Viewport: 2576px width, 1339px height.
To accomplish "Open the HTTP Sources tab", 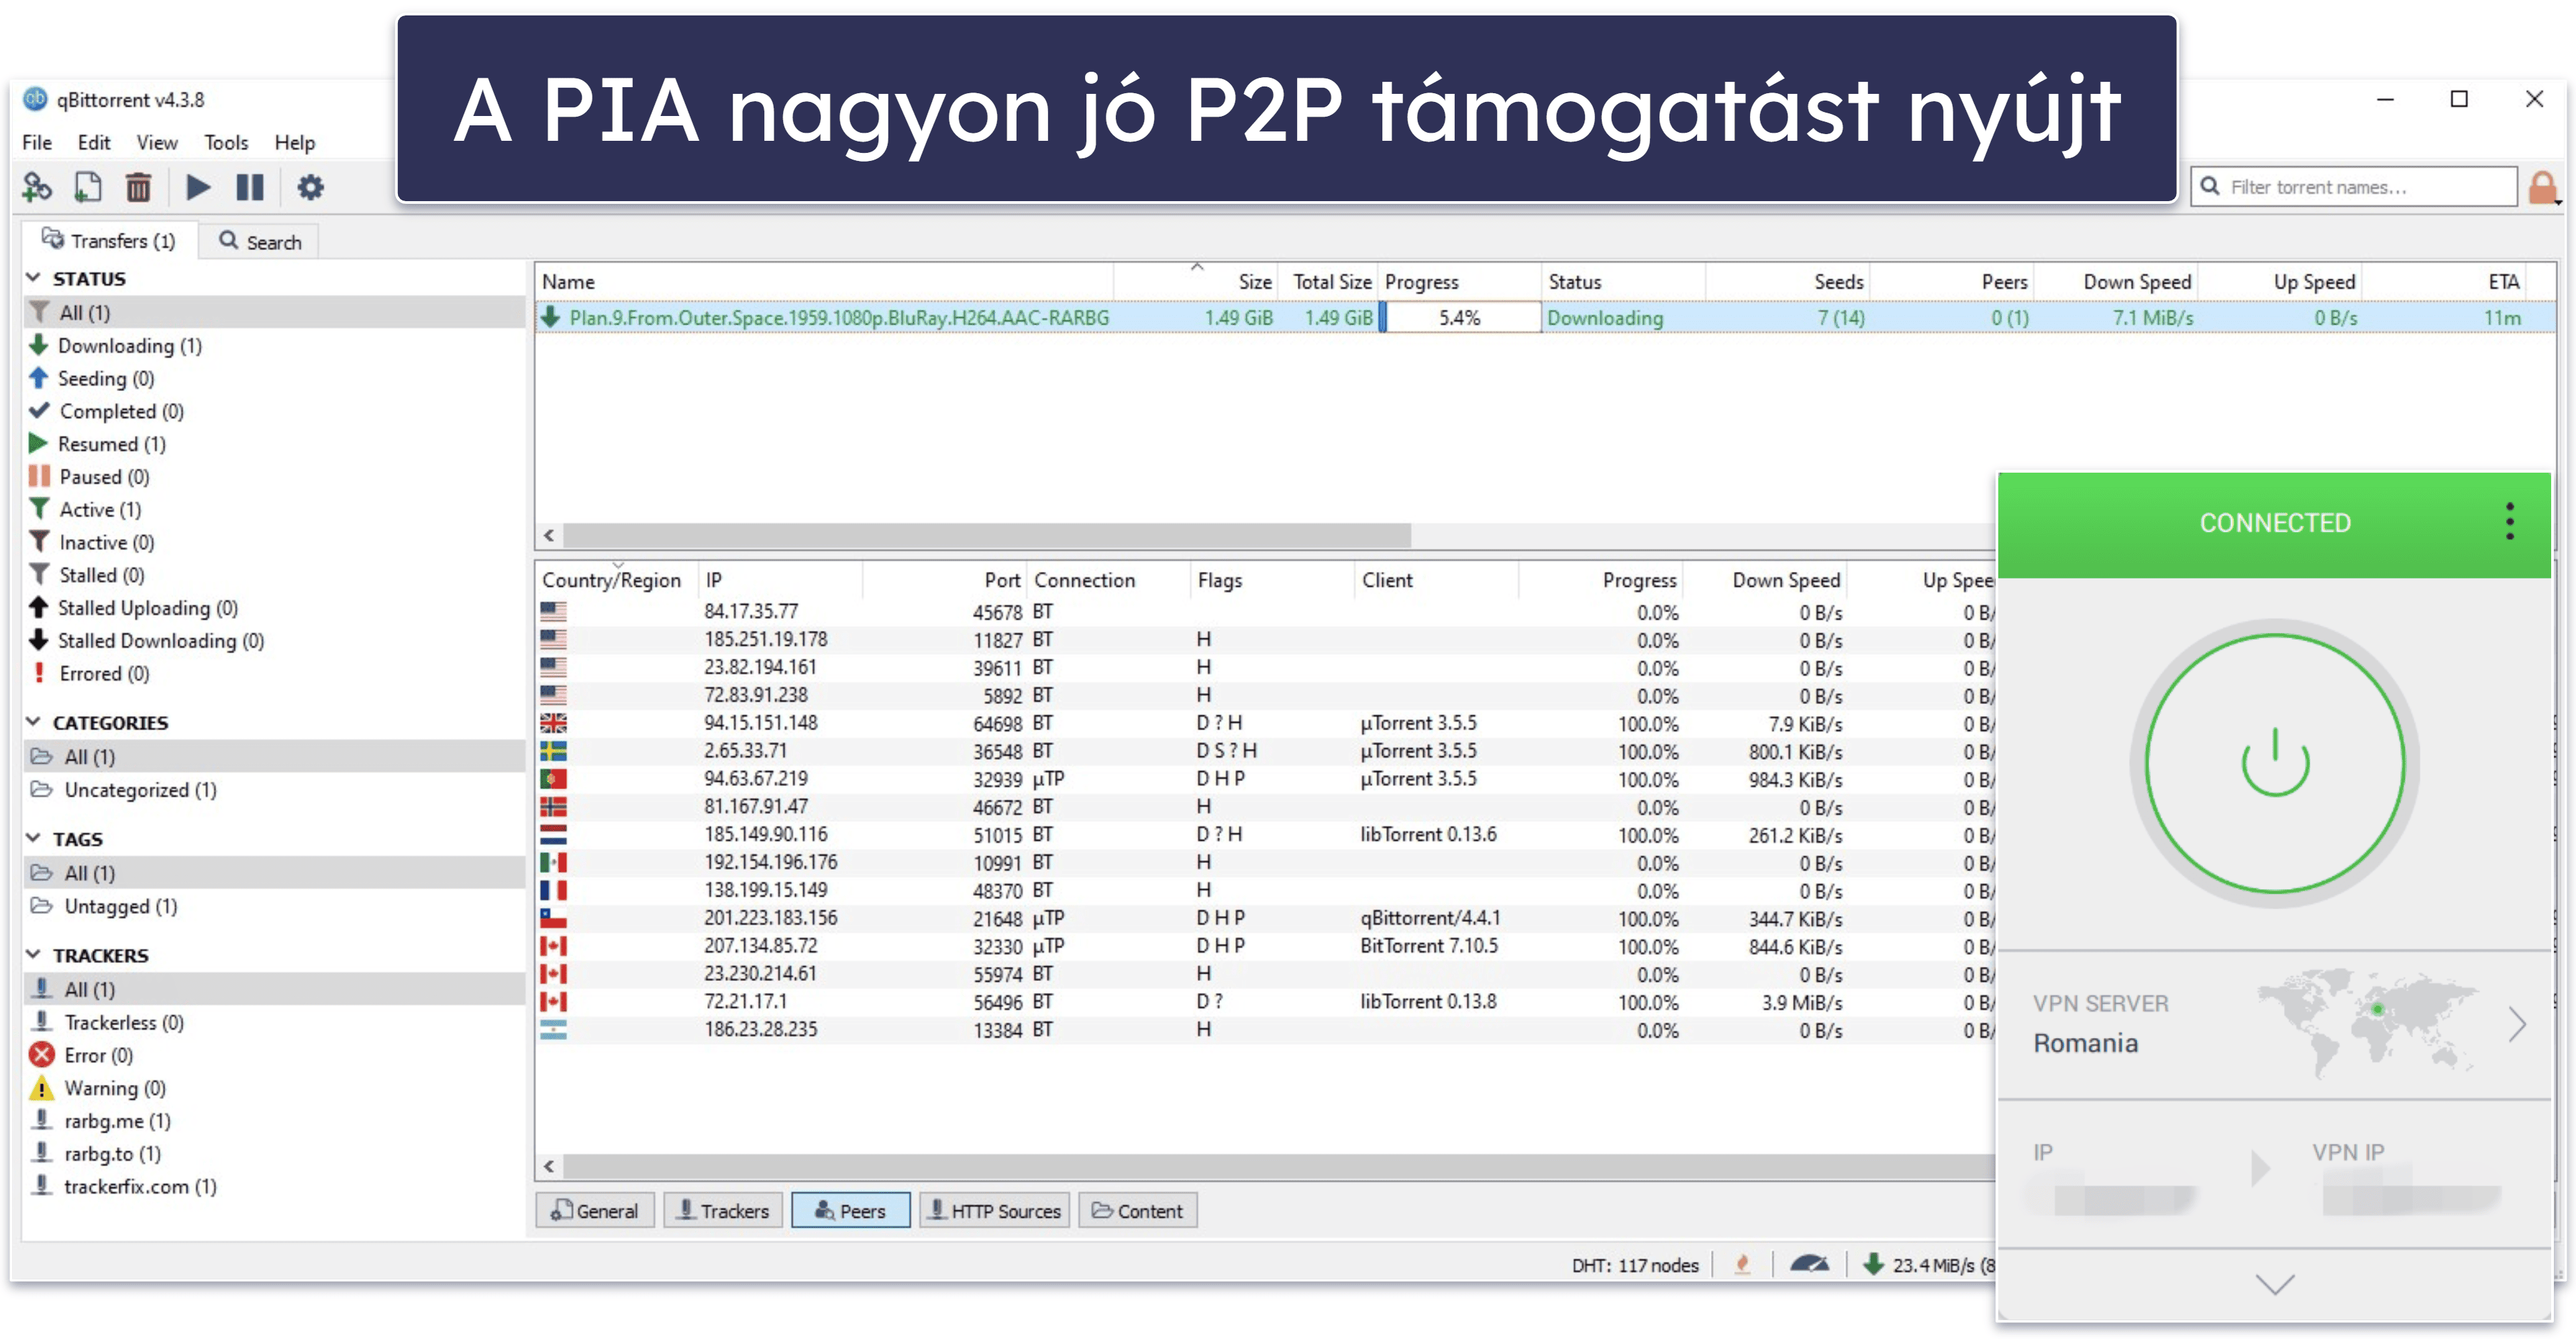I will pos(995,1210).
